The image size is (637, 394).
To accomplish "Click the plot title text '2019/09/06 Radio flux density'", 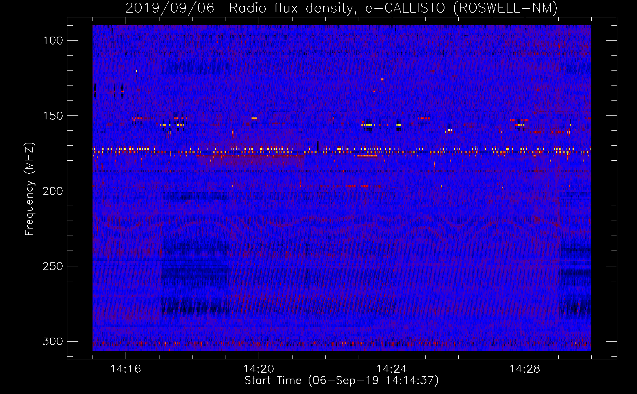I will tap(239, 8).
